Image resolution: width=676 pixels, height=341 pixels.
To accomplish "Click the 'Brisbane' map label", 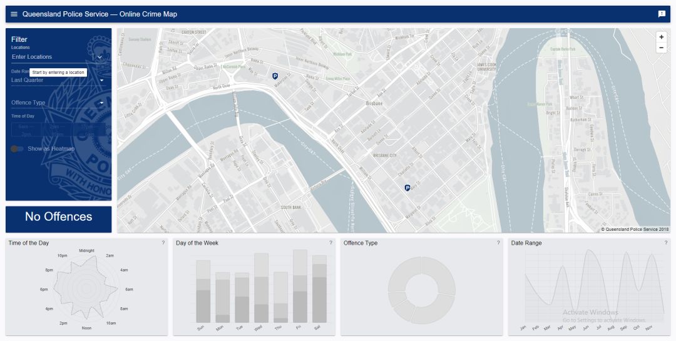I will 374,103.
